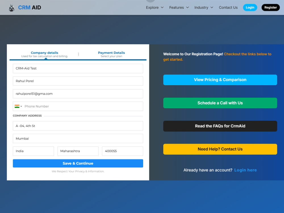284x213 pixels.
Task: Click the COMPANY ADDRESS section label
Action: tap(27, 116)
